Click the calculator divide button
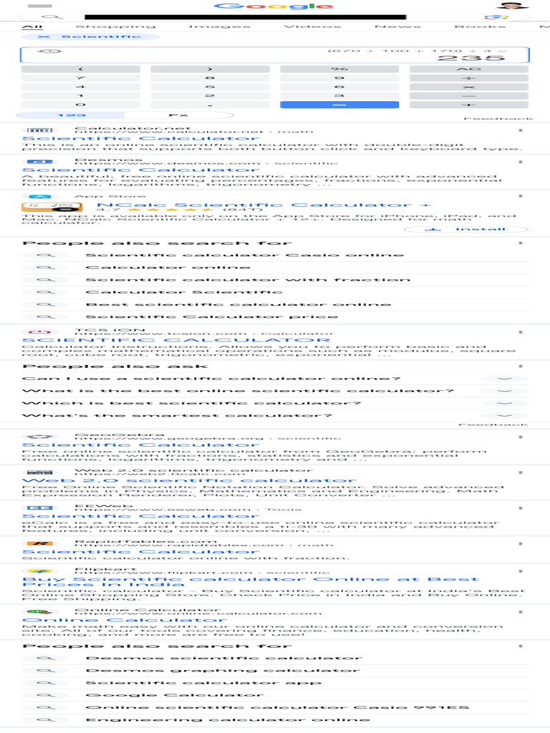Image resolution: width=550 pixels, height=733 pixels. point(469,78)
